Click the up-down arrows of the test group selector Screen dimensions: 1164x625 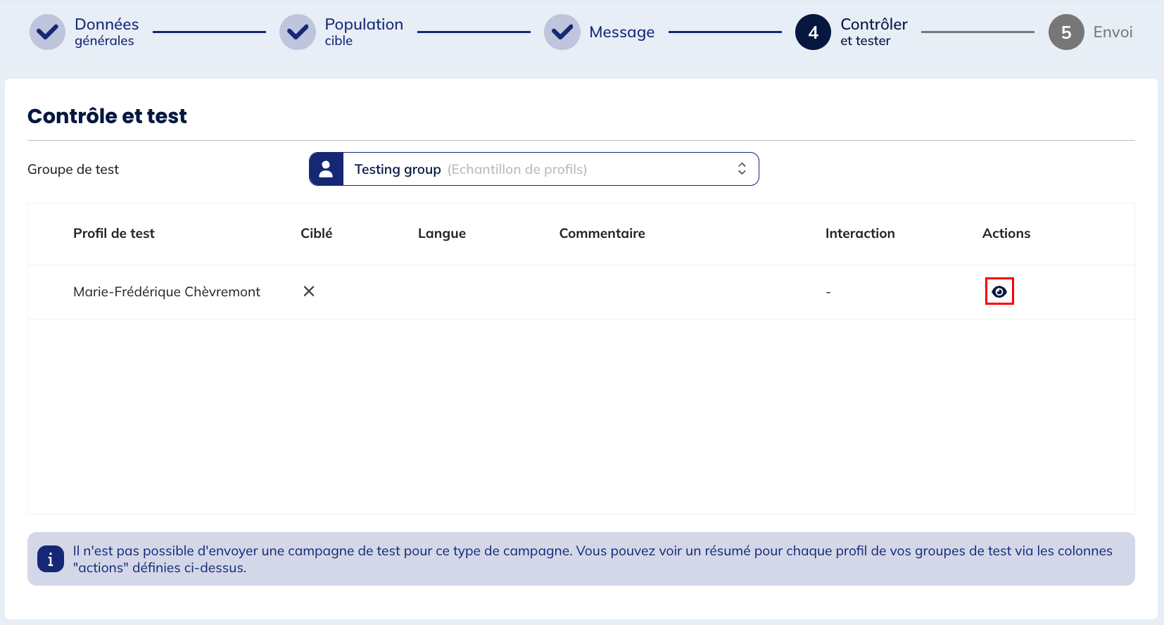coord(742,169)
